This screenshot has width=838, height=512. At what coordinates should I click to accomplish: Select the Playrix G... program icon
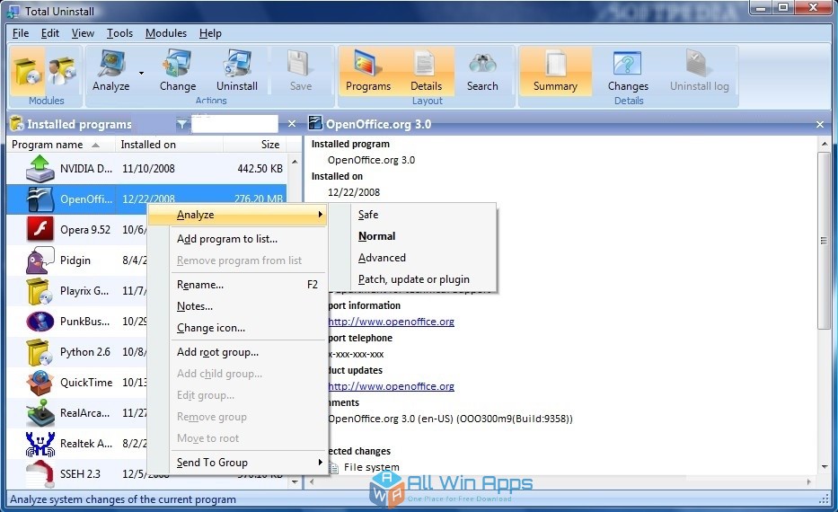pos(40,291)
